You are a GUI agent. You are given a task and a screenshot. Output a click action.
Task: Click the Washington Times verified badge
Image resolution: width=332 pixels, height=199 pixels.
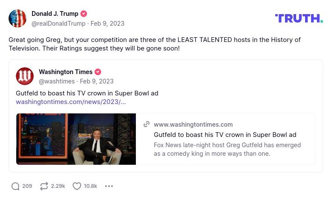click(x=98, y=72)
